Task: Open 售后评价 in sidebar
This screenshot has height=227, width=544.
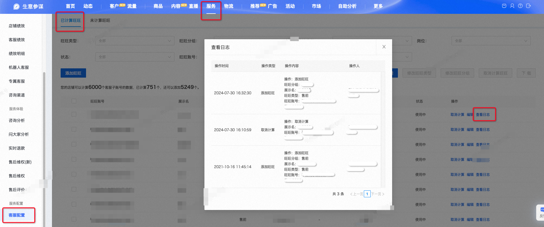Action: (x=17, y=190)
